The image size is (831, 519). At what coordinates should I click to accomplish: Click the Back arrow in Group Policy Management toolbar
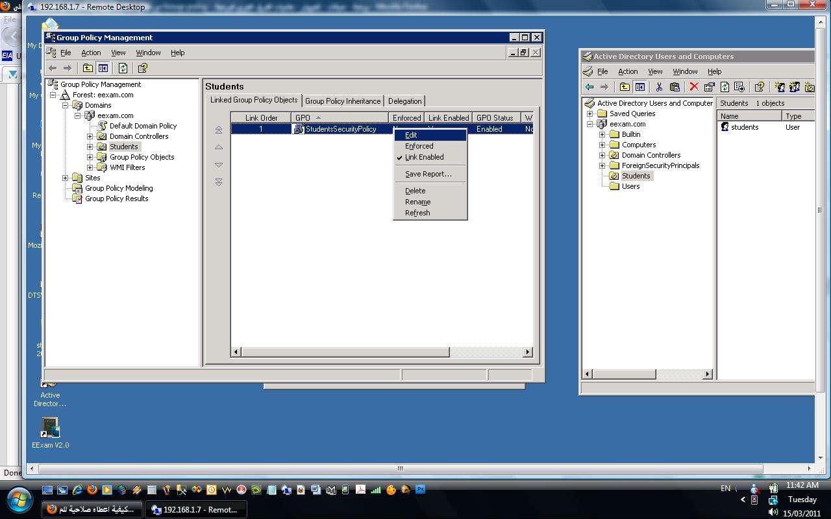click(53, 68)
